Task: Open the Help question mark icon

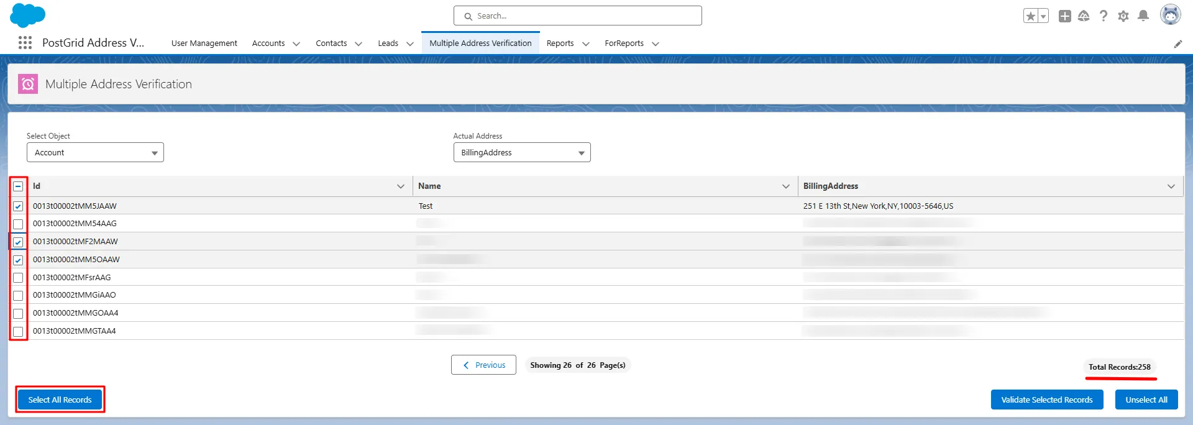Action: [1104, 16]
